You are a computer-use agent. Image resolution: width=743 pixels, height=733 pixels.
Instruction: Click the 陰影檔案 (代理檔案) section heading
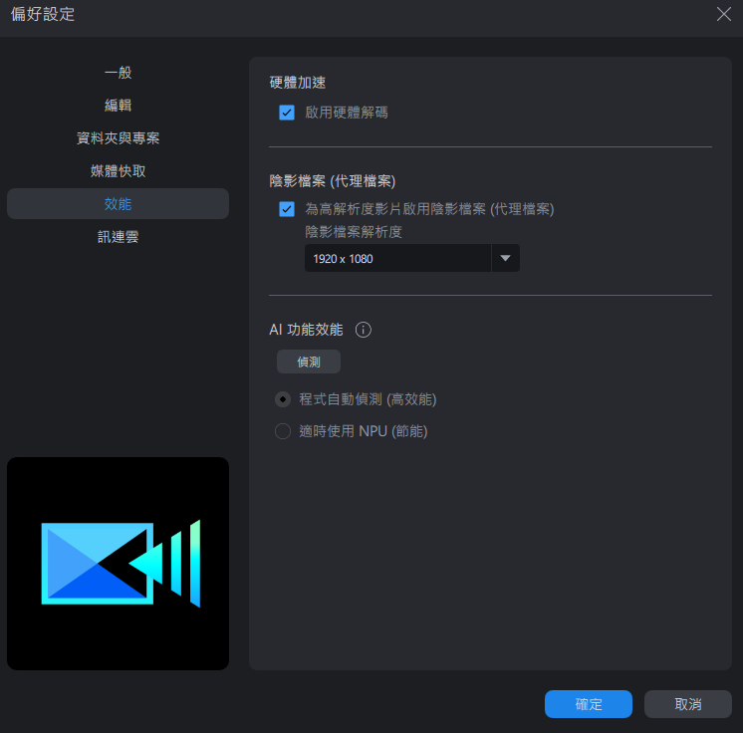pos(333,181)
